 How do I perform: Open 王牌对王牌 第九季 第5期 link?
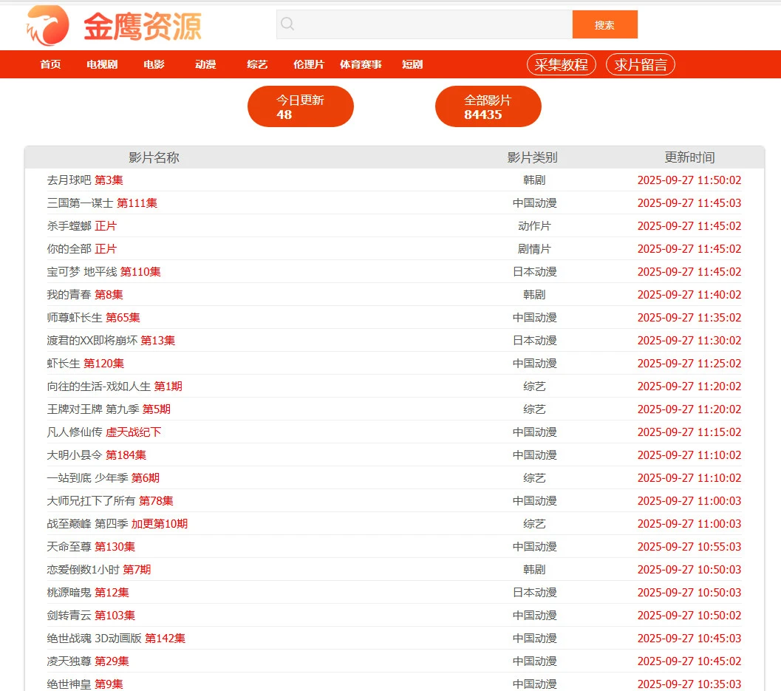click(x=109, y=409)
